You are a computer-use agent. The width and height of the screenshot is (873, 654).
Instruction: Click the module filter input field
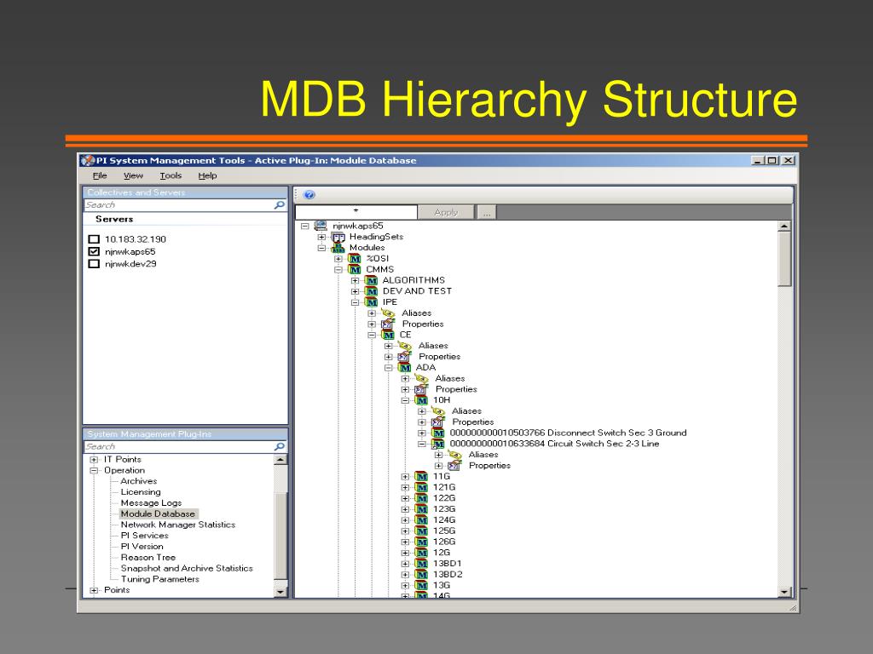pyautogui.click(x=356, y=212)
